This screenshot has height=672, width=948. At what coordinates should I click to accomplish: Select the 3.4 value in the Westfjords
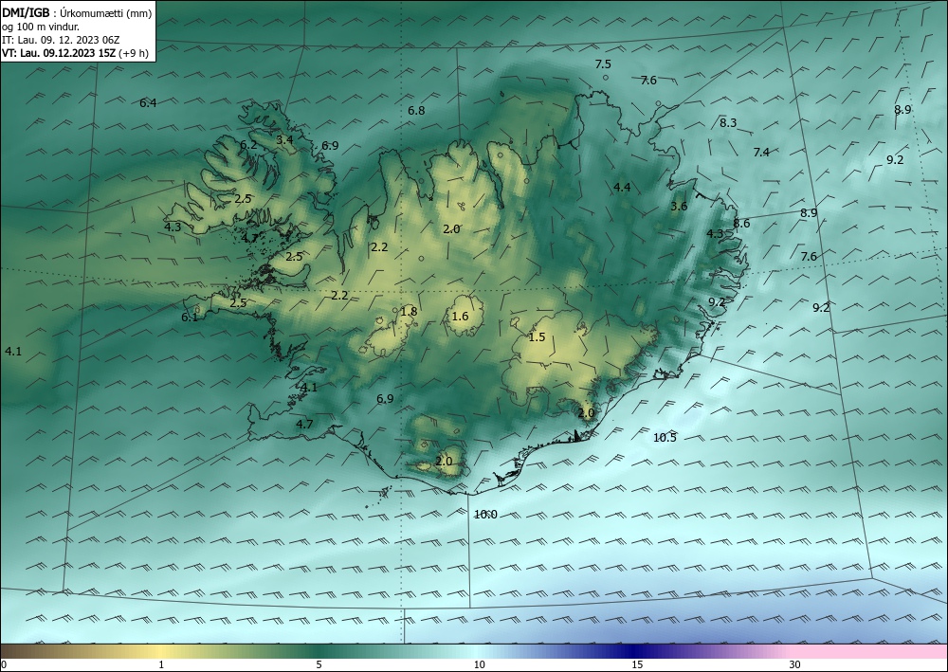[284, 140]
